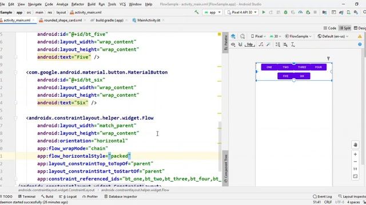Image resolution: width=366 pixels, height=205 pixels.
Task: Click the Profile app gauge icon
Action: coord(300,13)
